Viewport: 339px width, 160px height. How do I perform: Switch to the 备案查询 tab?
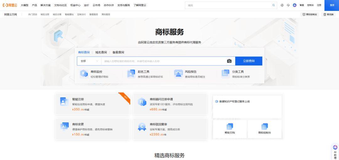118,52
